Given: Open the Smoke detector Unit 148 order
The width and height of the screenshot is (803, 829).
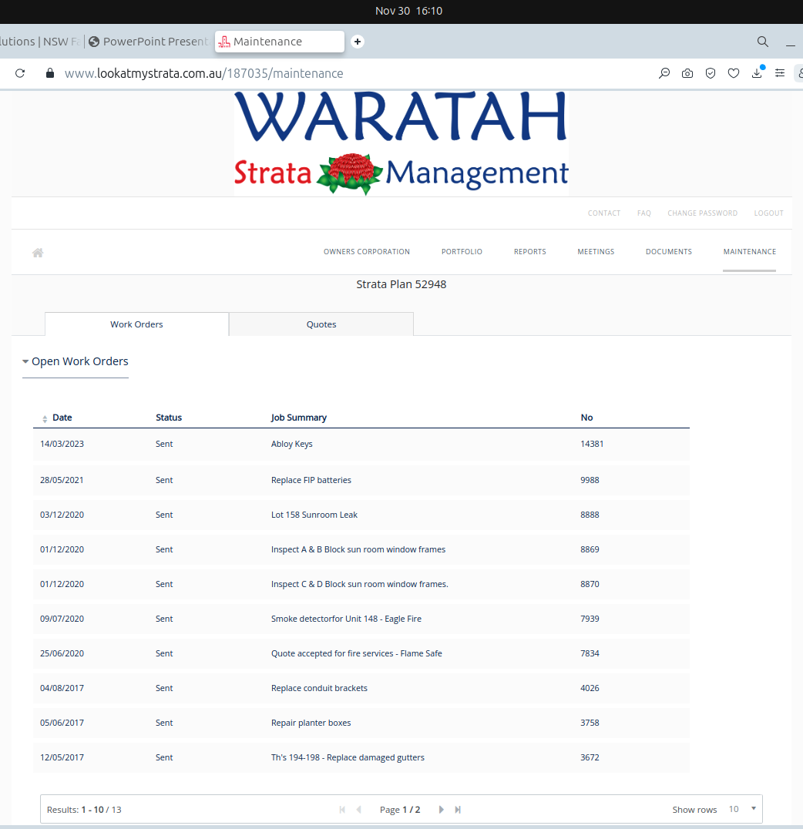Looking at the screenshot, I should pos(346,619).
